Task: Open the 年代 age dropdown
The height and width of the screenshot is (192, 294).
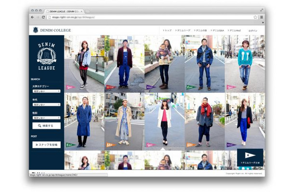Action: pos(46,105)
